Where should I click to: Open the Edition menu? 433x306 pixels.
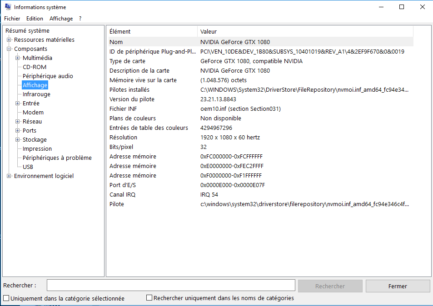pyautogui.click(x=35, y=19)
